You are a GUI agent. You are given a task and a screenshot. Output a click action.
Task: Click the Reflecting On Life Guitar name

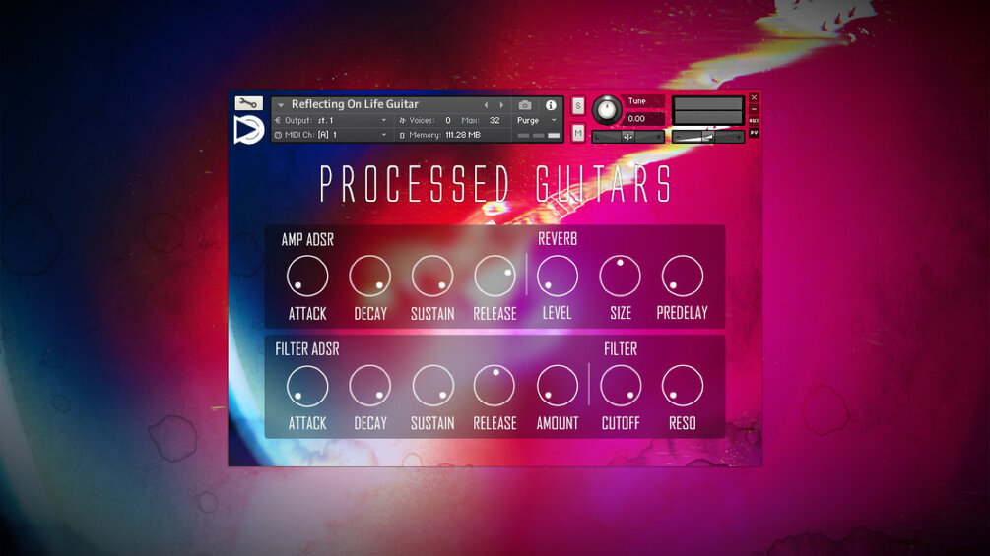(355, 104)
